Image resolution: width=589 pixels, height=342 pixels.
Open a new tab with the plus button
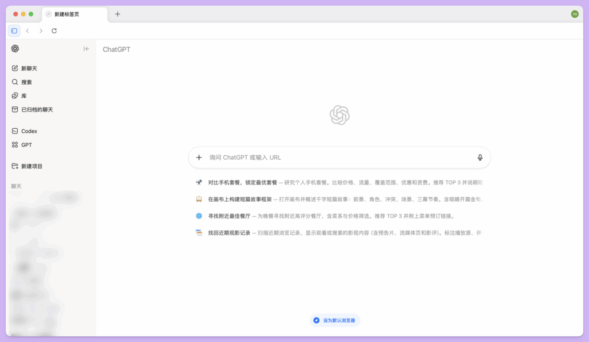pyautogui.click(x=118, y=14)
